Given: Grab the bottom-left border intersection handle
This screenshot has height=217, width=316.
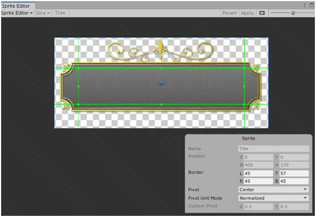Looking at the screenshot, I should coord(78,105).
